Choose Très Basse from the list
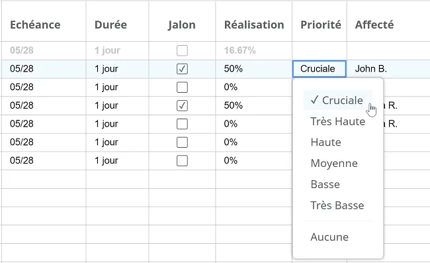This screenshot has height=263, width=430. (x=337, y=205)
